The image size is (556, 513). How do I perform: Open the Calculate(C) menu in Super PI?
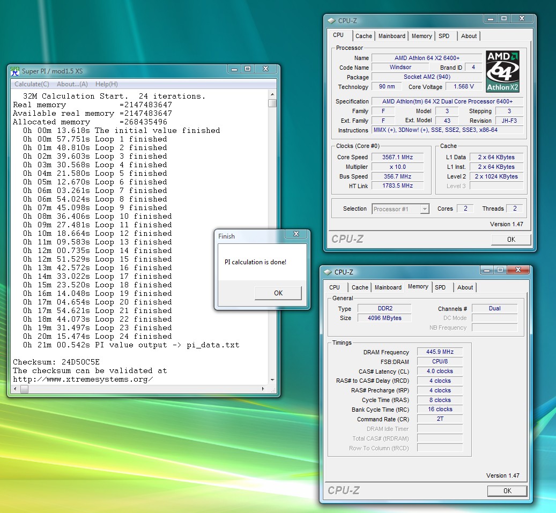(x=32, y=84)
